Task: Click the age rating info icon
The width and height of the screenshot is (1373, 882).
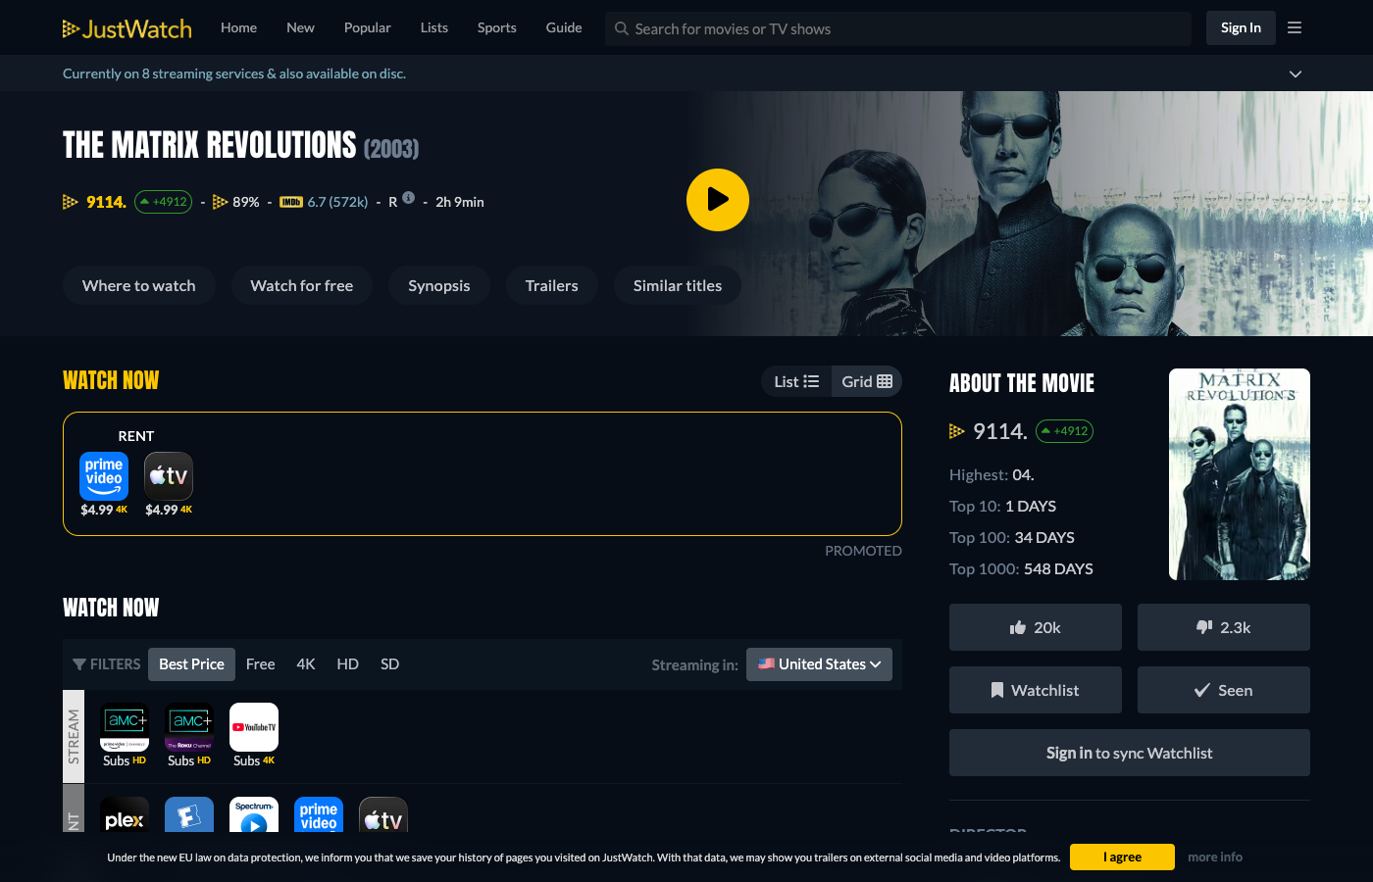Action: click(409, 197)
